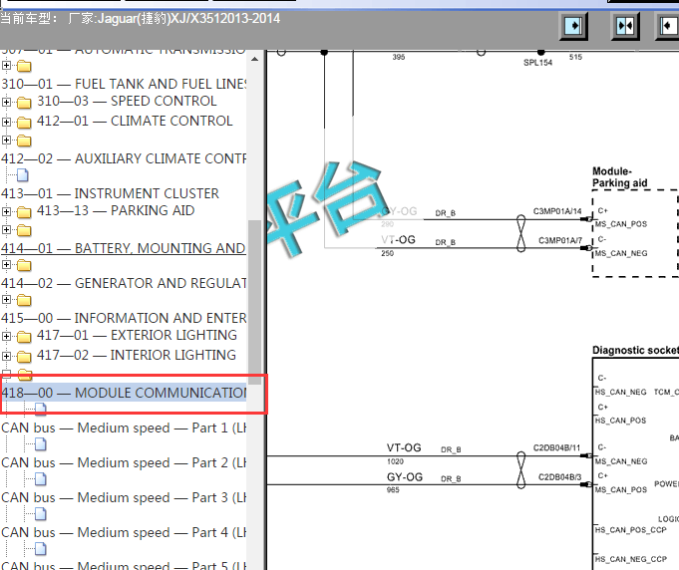The height and width of the screenshot is (570, 679).
Task: Select the 417—01 EXTERIOR LIGHTING entry
Action: (137, 335)
